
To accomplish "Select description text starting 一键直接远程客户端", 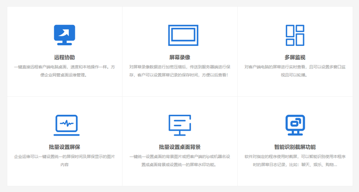I will coord(64,71).
